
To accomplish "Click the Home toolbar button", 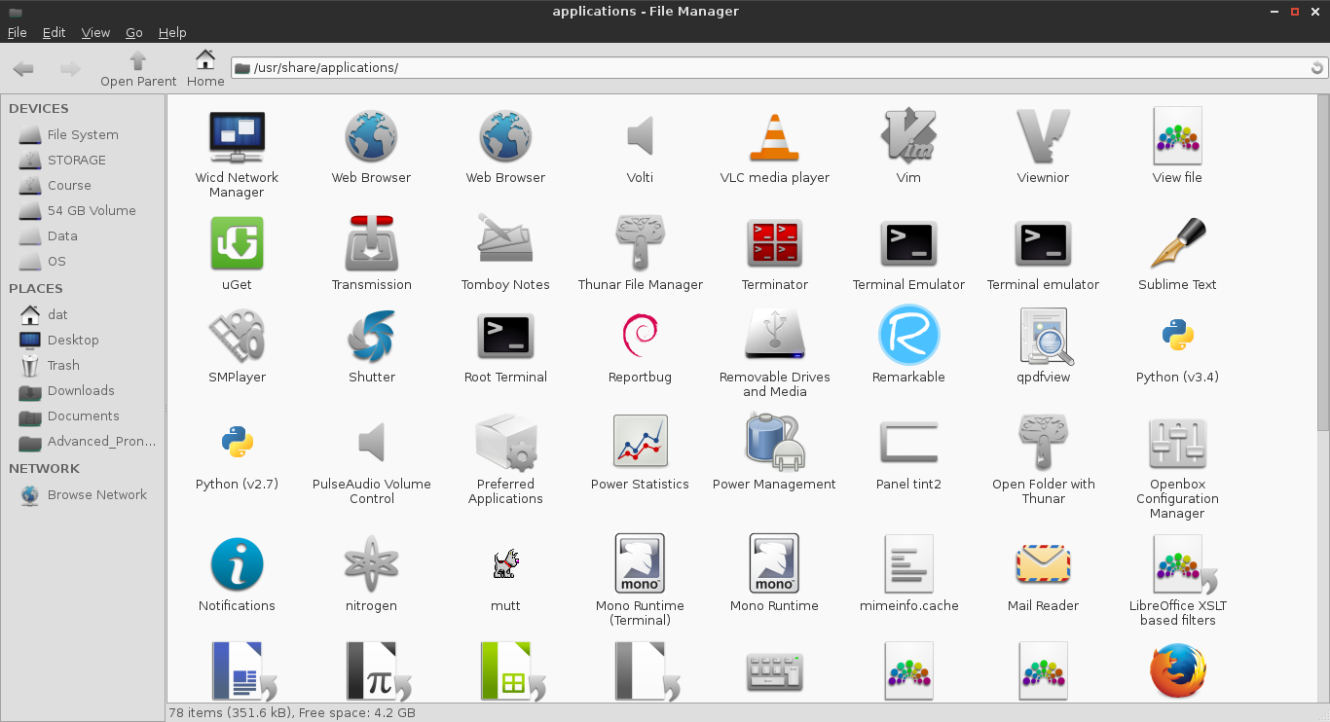I will (205, 68).
